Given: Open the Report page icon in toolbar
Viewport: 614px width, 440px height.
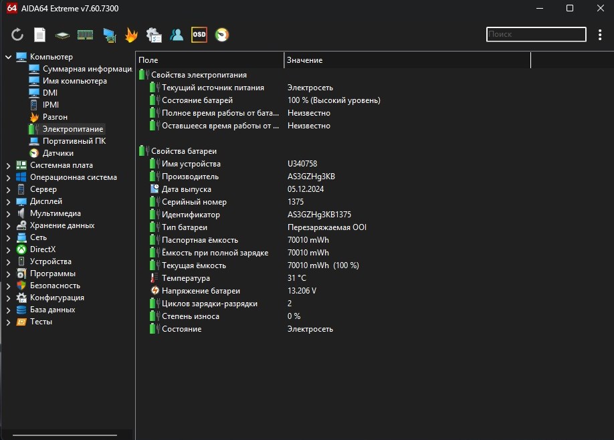Looking at the screenshot, I should (40, 35).
